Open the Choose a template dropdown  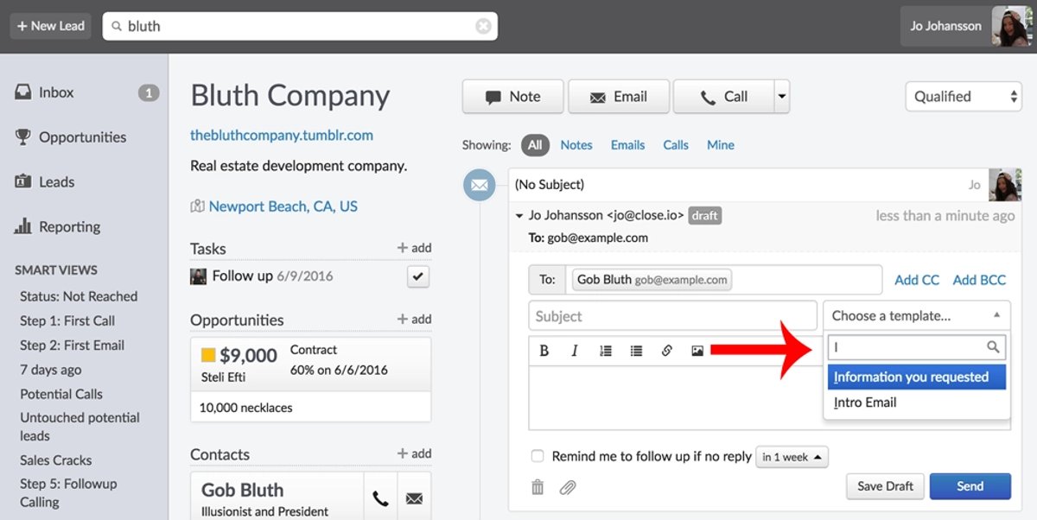tap(916, 315)
